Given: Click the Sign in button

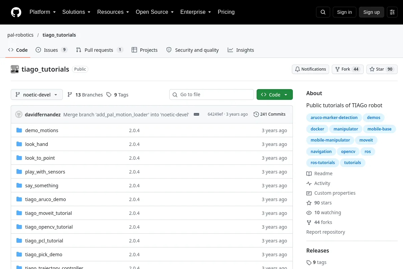Looking at the screenshot, I should point(344,12).
